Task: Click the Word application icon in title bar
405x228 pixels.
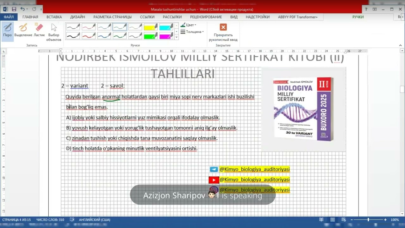Action: point(5,9)
